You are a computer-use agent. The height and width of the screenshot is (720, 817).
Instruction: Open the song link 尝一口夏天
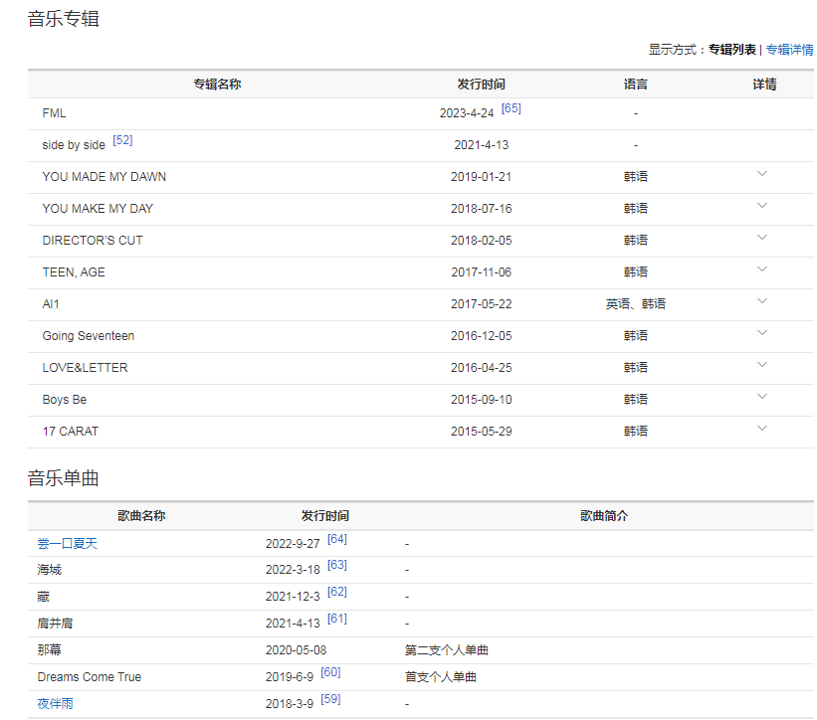68,544
